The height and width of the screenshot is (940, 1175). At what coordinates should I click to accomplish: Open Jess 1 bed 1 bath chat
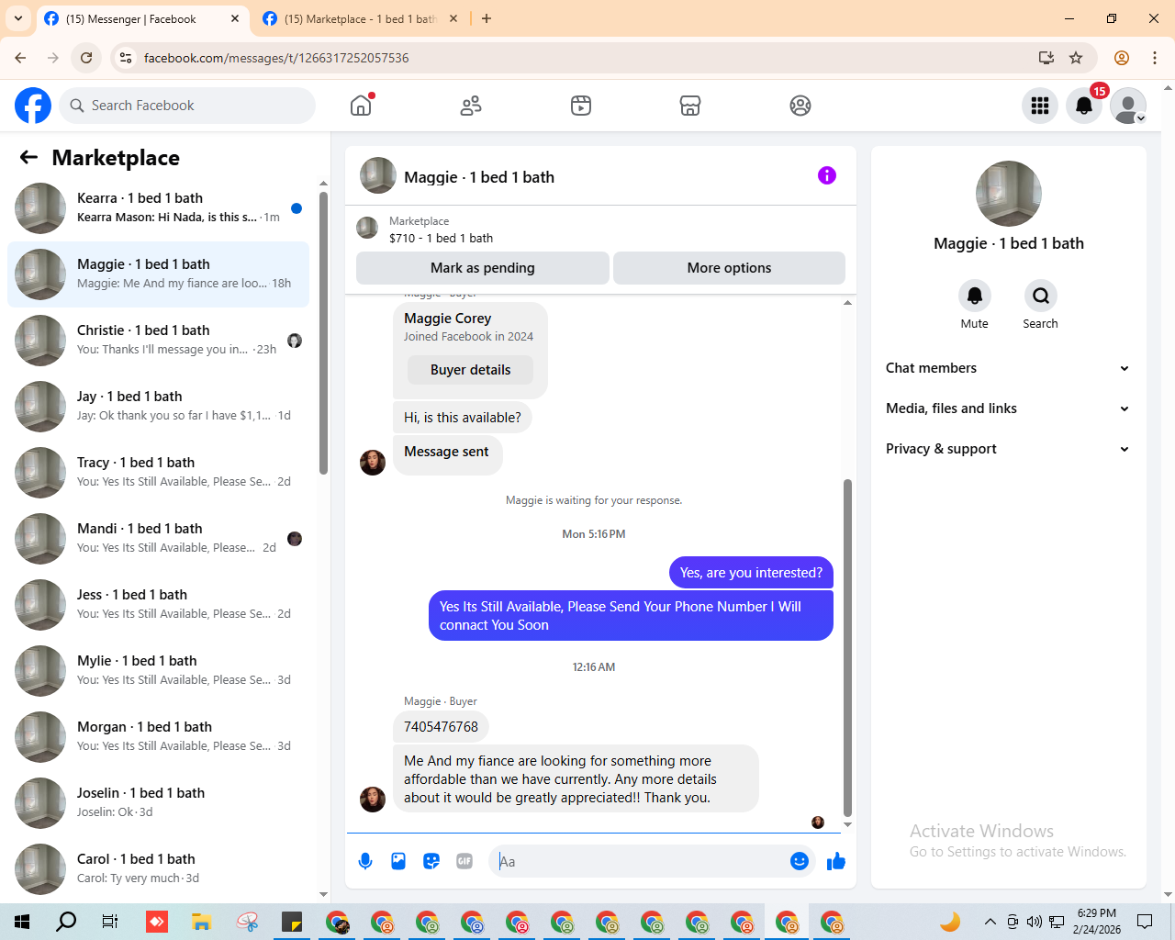pos(158,605)
